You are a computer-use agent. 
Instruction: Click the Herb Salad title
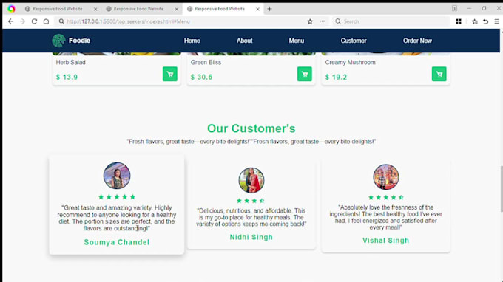coord(70,63)
